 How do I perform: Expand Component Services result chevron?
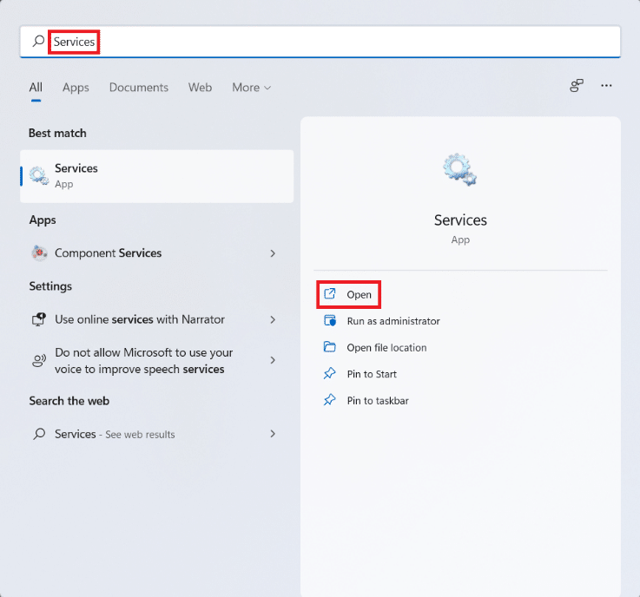(x=273, y=253)
